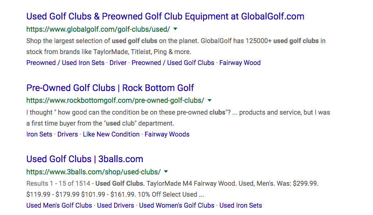Visit the Drivers sitelink under Rock Bottom Golf

[68, 135]
